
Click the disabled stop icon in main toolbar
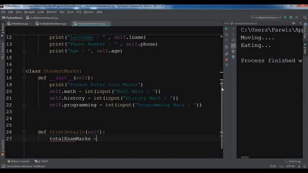pyautogui.click(x=297, y=17)
